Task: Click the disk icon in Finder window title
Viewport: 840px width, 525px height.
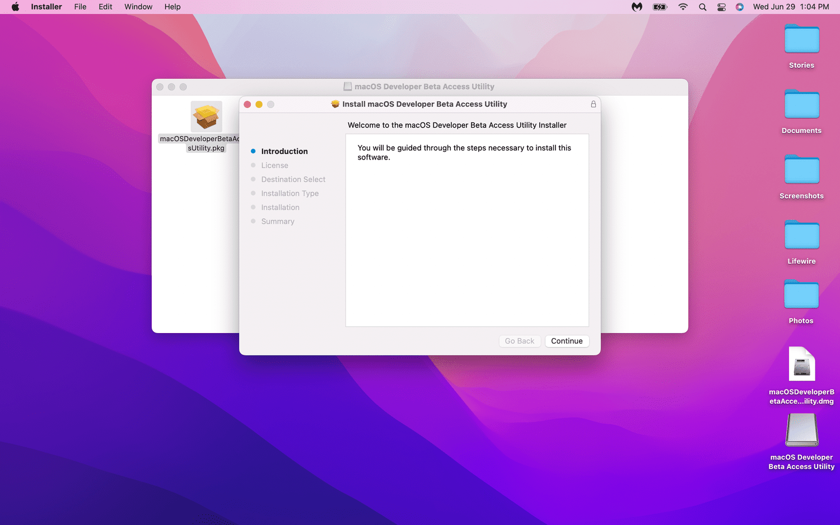Action: [347, 87]
